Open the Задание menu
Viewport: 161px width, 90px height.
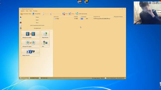click(x=22, y=11)
